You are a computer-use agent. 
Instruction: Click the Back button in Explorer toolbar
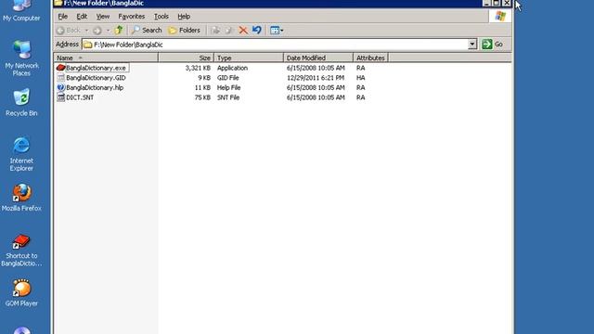[x=69, y=31]
